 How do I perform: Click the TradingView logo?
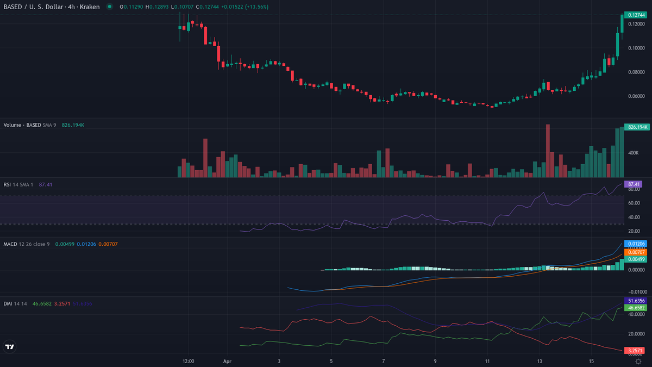(9, 346)
